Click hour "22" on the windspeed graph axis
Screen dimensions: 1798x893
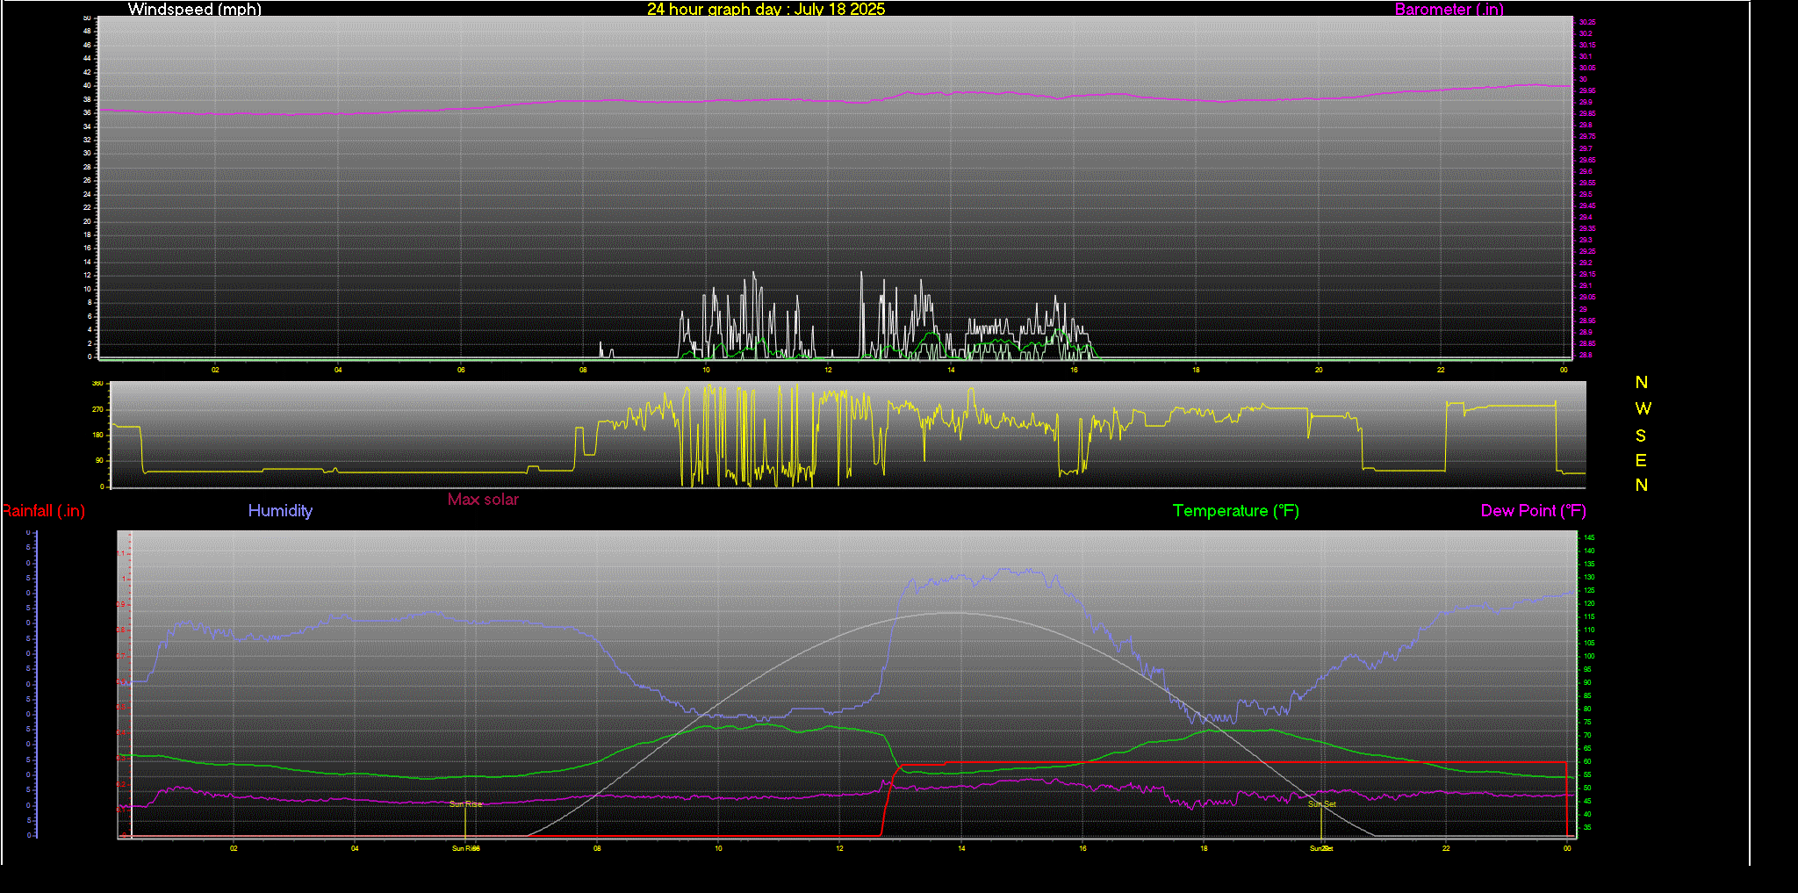pyautogui.click(x=1441, y=370)
